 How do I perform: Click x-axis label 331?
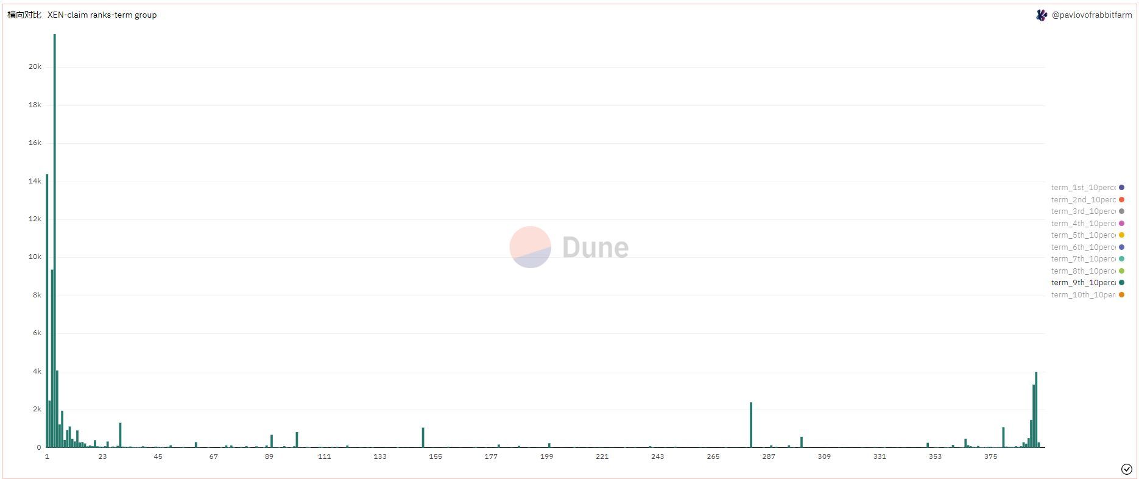coord(880,456)
